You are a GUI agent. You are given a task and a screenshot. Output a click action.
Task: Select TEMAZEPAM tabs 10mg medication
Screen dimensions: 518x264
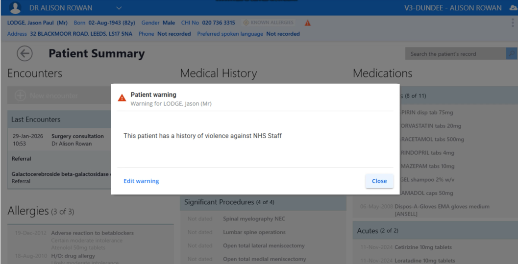coord(427,167)
